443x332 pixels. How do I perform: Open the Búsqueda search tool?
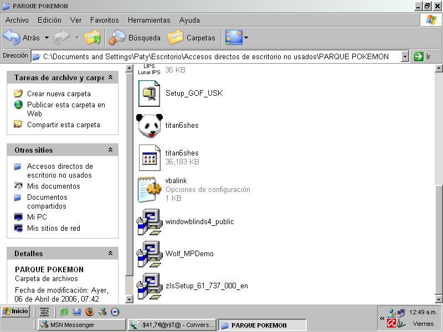point(135,38)
